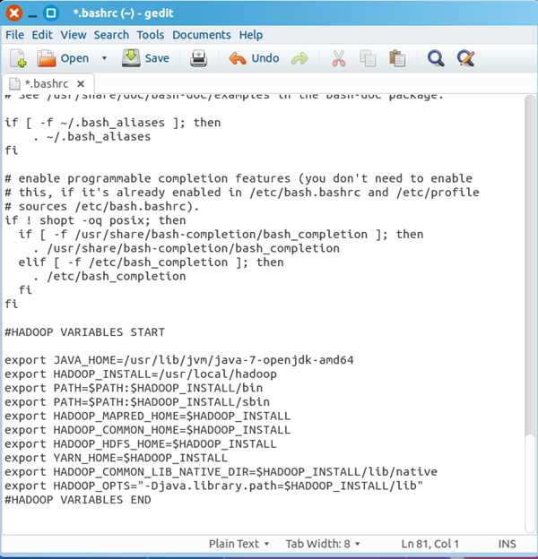The width and height of the screenshot is (538, 559).
Task: Click the Open text label
Action: (74, 58)
